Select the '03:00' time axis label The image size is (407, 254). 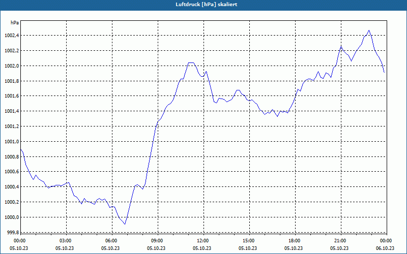[x=65, y=241]
